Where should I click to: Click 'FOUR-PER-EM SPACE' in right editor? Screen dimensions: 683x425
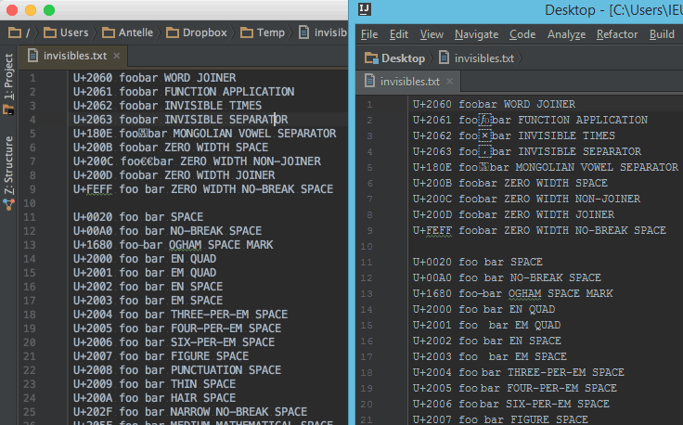pos(561,389)
